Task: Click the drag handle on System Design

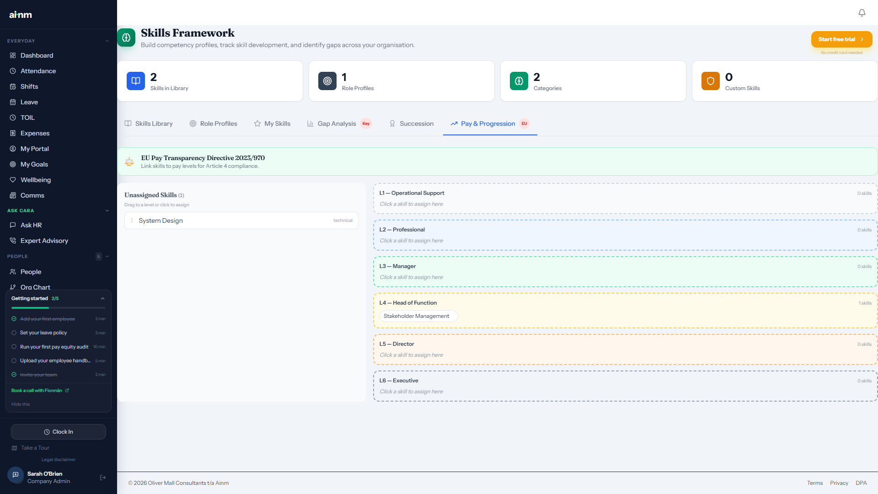Action: point(132,220)
